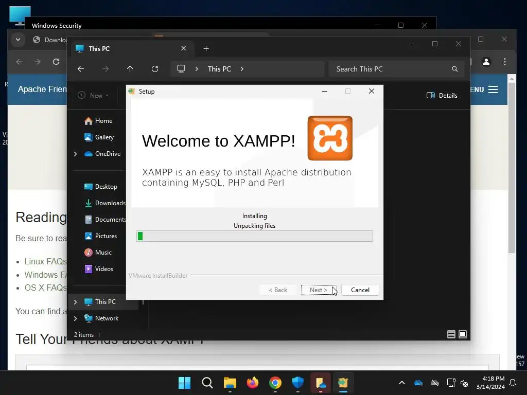Screen dimensions: 527x395
Task: Click the browser forward arrow
Action: point(38,62)
